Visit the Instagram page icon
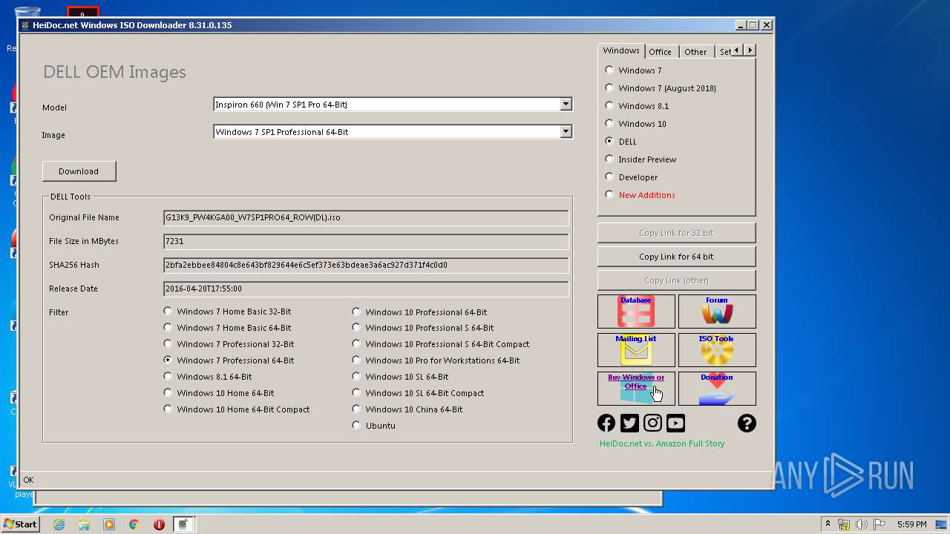 pyautogui.click(x=652, y=423)
